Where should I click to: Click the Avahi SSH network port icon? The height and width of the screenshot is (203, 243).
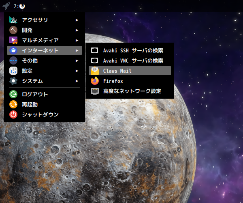pyautogui.click(x=94, y=50)
